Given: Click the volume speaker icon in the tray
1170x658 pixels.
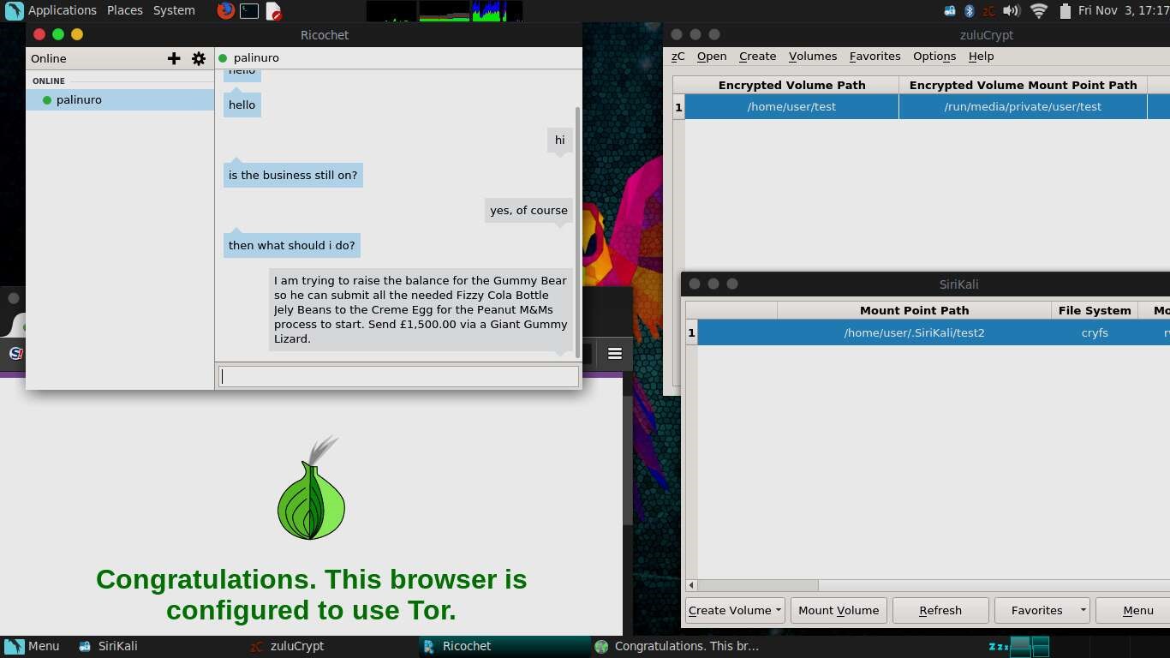Looking at the screenshot, I should 1012,11.
